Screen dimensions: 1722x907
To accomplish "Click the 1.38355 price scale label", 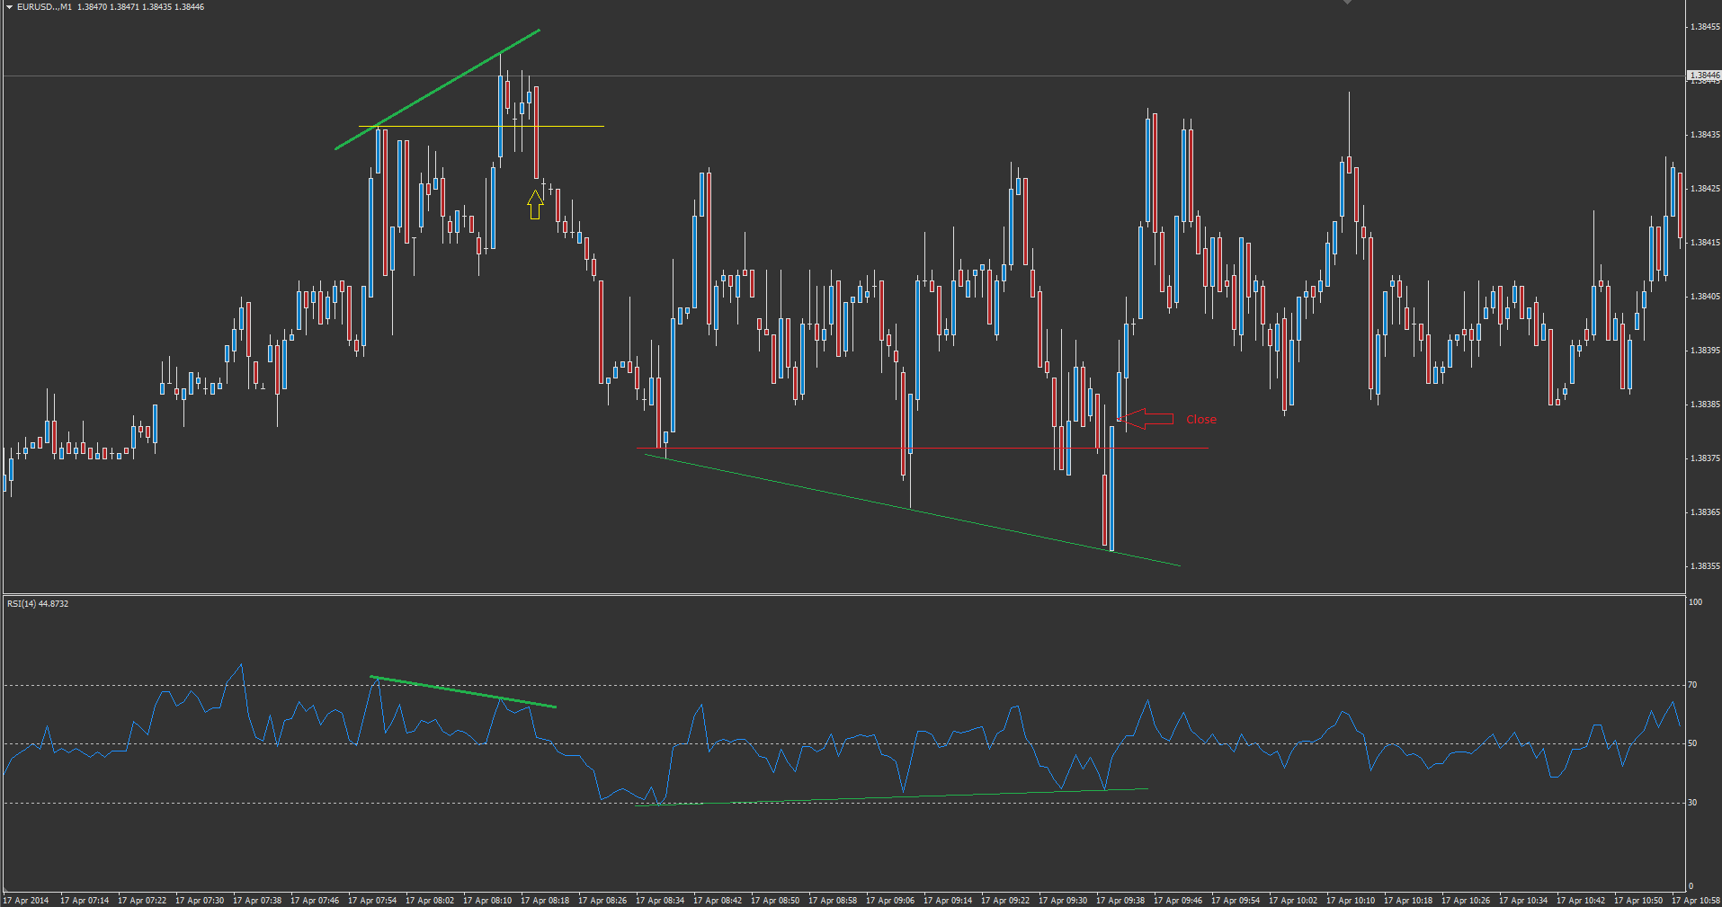I will coord(1705,566).
